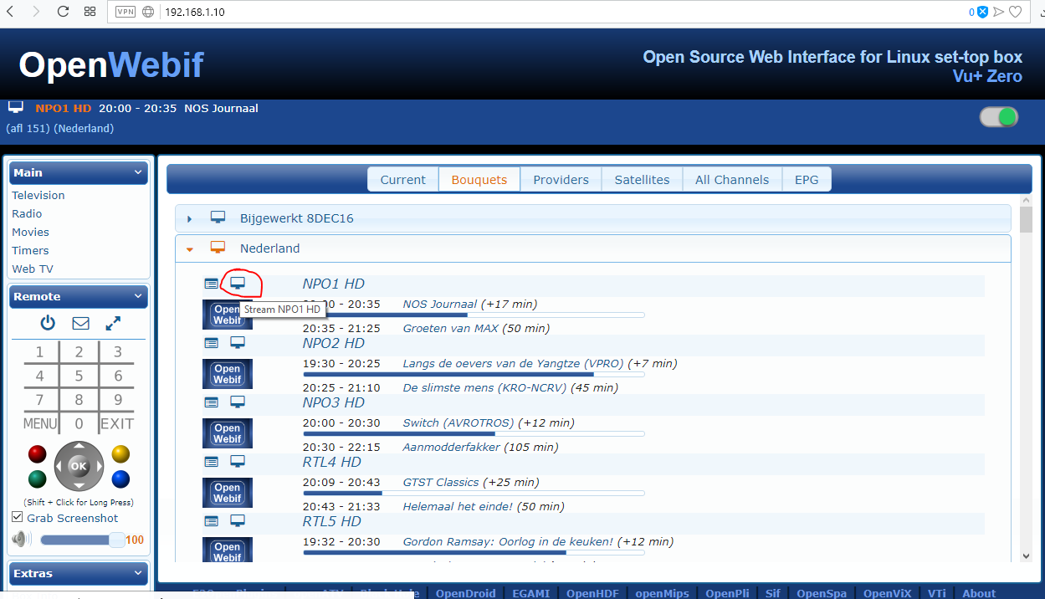The height and width of the screenshot is (599, 1045).
Task: Click the program title "Groeten van MAX"
Action: (450, 328)
